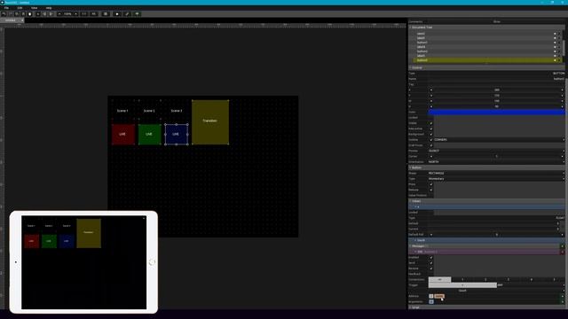Toggle the Press checkbox

pos(431,184)
